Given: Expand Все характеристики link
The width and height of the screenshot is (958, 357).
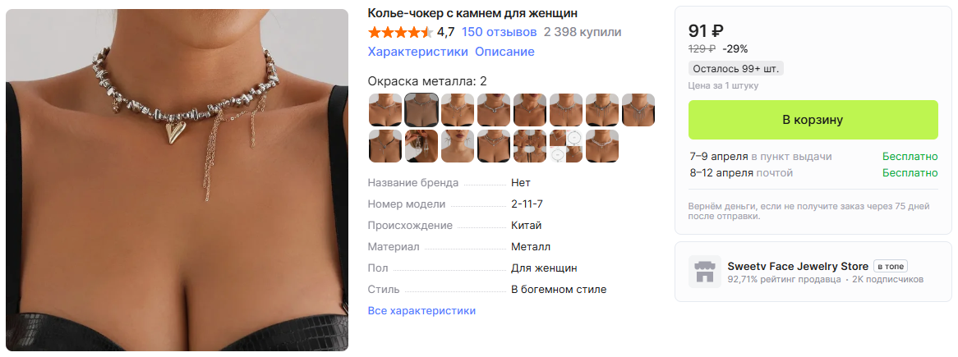Looking at the screenshot, I should click(x=421, y=310).
